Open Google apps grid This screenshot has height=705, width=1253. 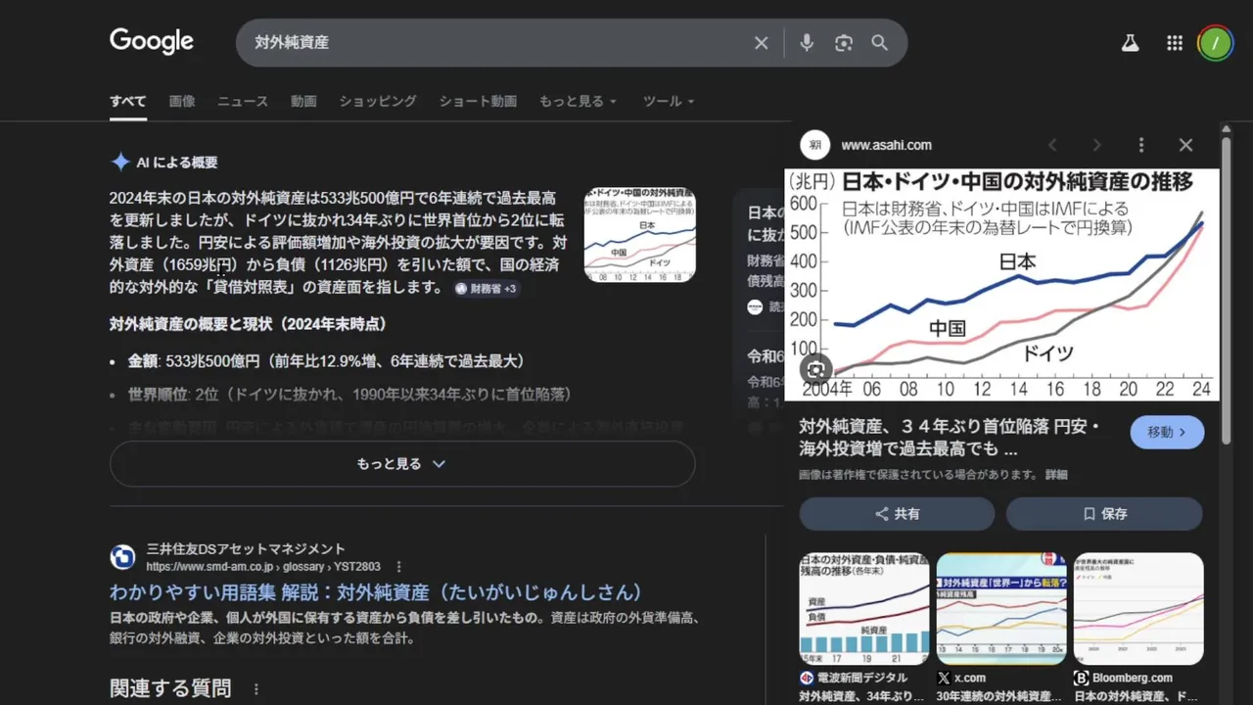(1175, 43)
